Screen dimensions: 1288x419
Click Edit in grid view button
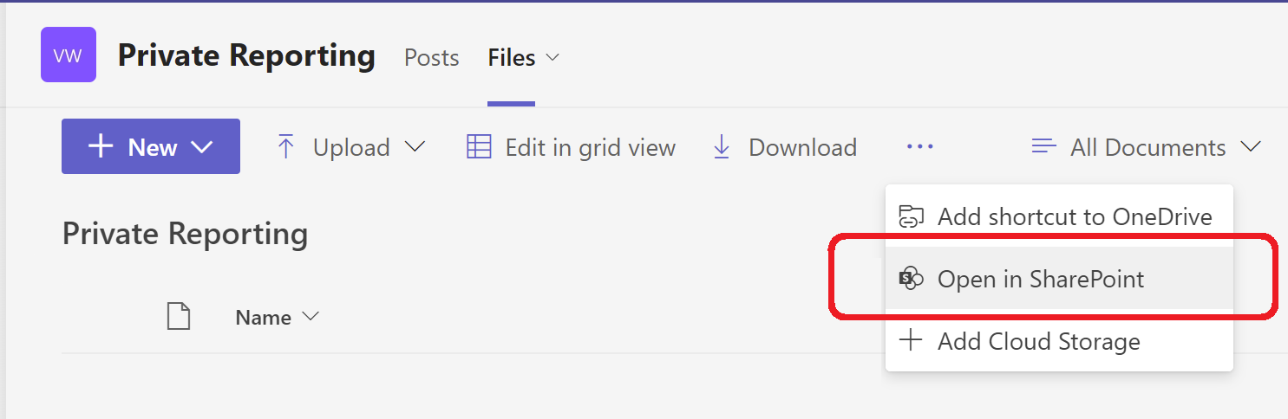572,147
